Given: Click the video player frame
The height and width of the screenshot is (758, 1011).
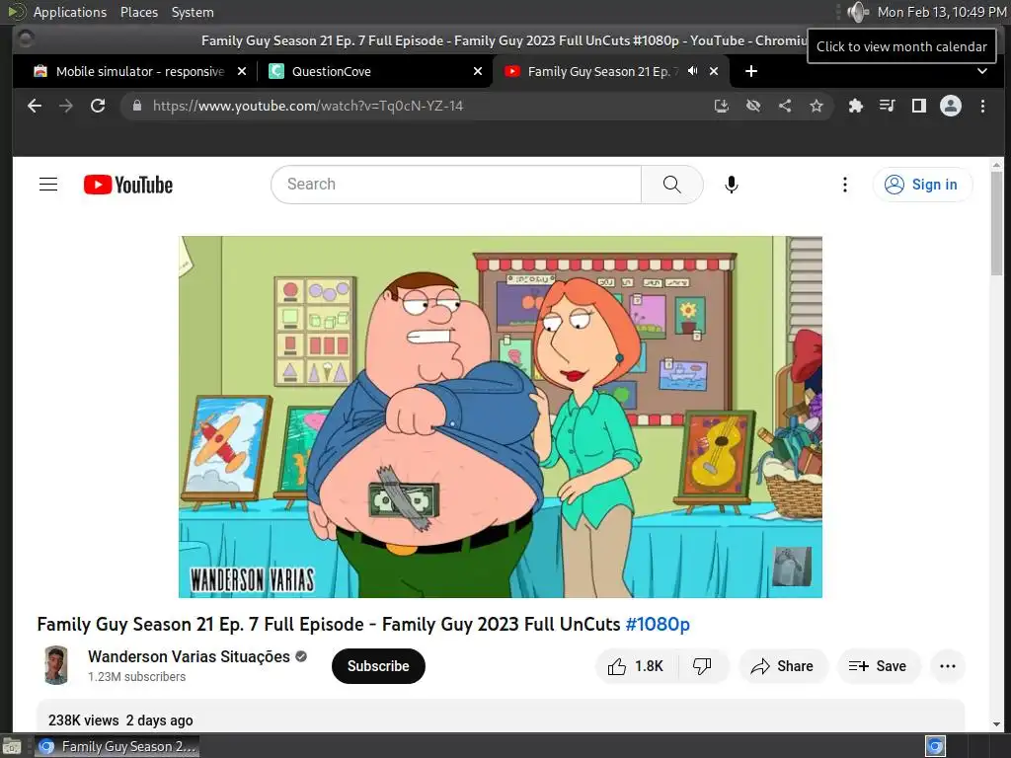Looking at the screenshot, I should pos(501,417).
